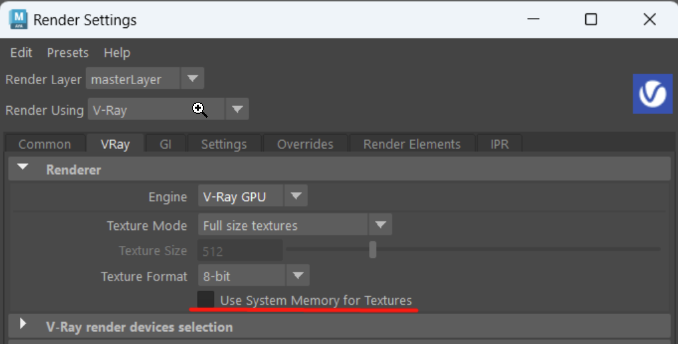The width and height of the screenshot is (678, 344).
Task: Open the Edit menu
Action: click(x=21, y=53)
